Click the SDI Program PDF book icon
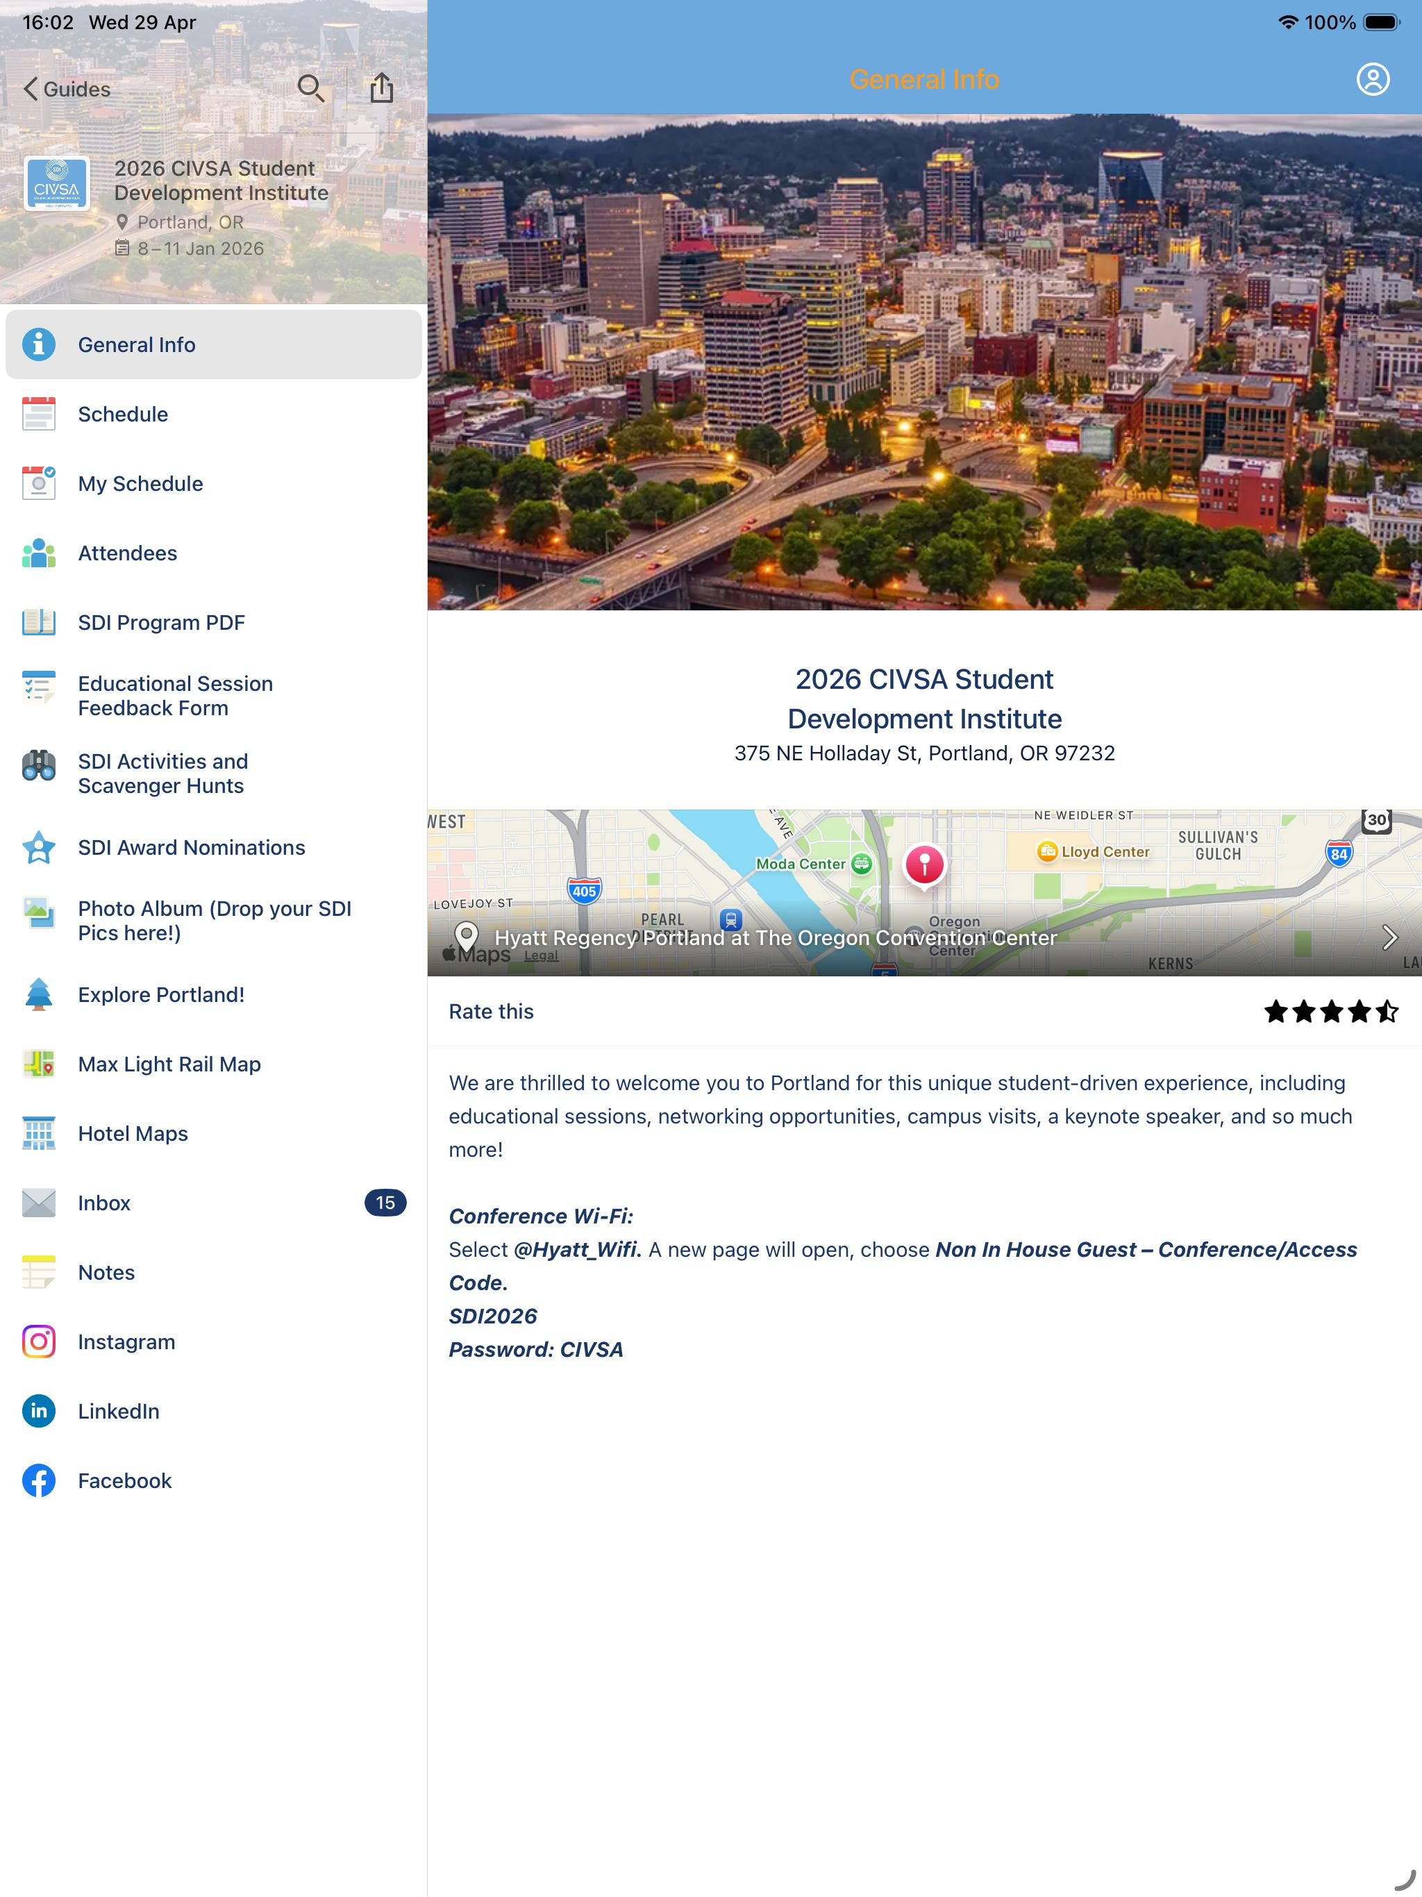Screen dimensions: 1422x1897 click(x=39, y=623)
